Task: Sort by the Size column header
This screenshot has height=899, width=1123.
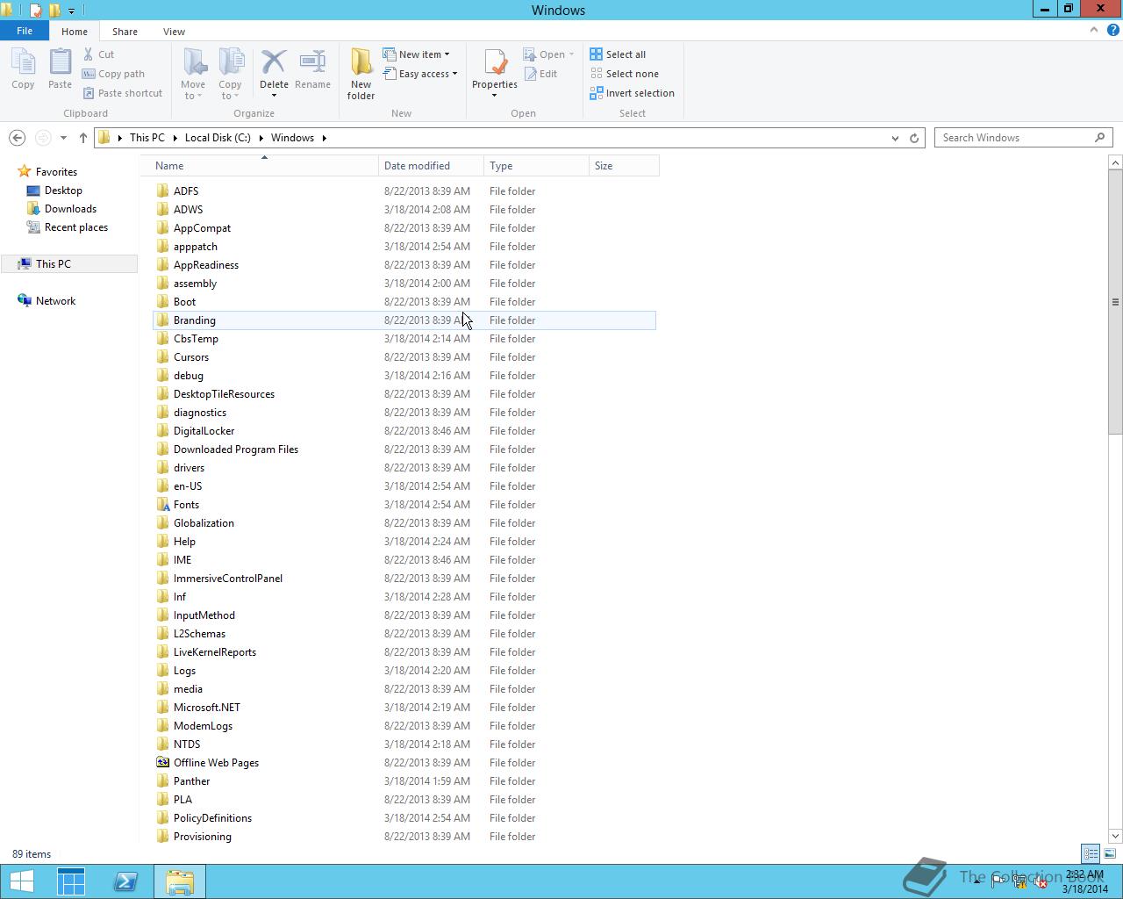Action: [x=624, y=166]
